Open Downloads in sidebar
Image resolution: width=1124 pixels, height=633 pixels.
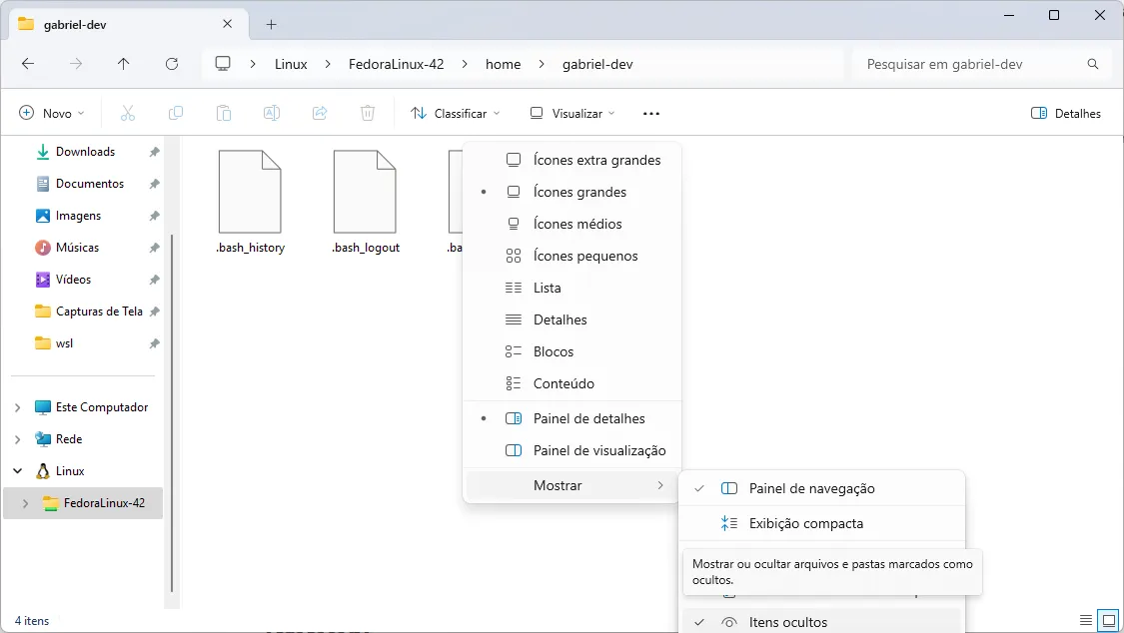click(x=85, y=152)
